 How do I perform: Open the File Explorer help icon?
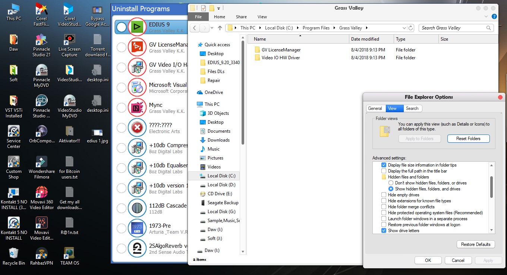tap(494, 17)
